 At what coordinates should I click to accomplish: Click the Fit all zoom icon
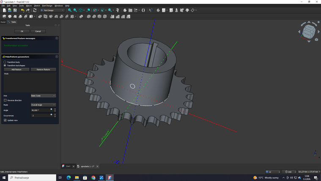click(x=70, y=10)
